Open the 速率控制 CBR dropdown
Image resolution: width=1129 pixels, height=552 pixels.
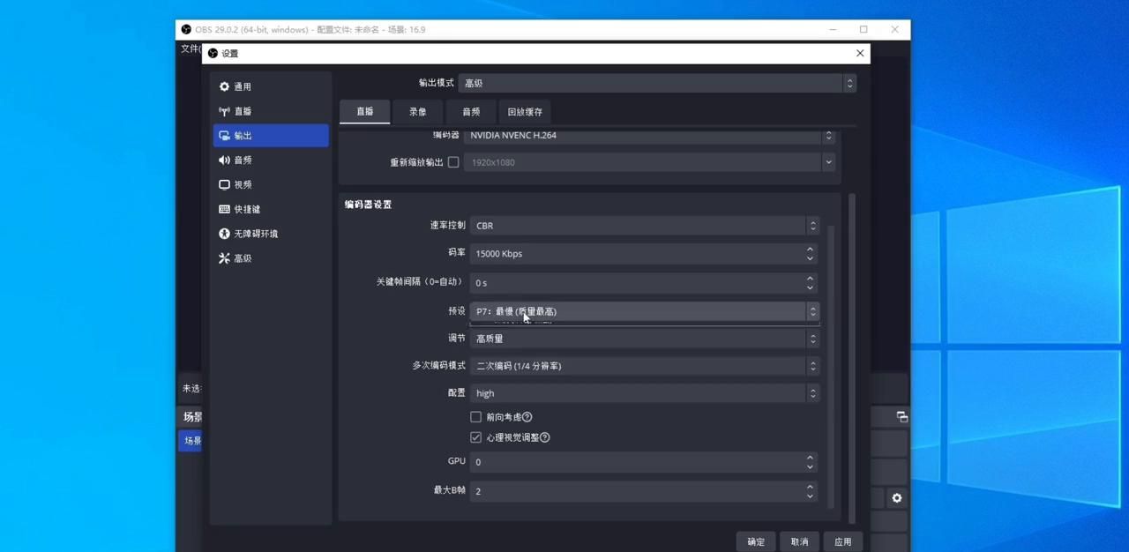(645, 226)
